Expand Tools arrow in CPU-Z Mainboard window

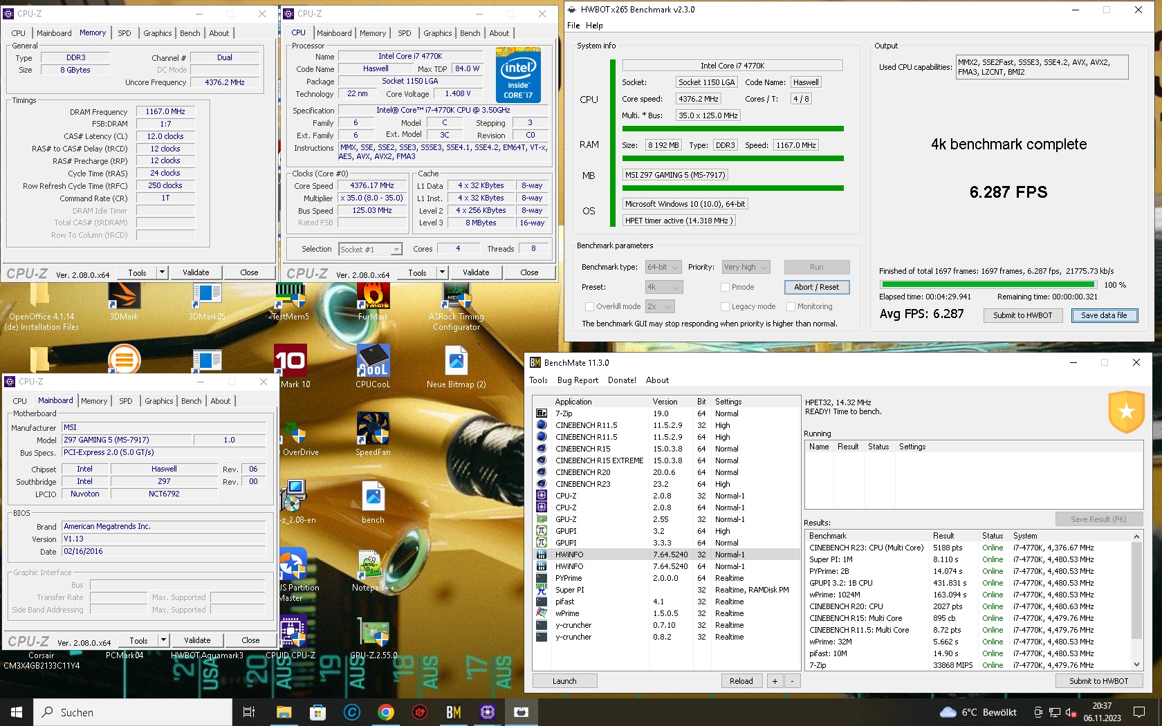point(163,640)
